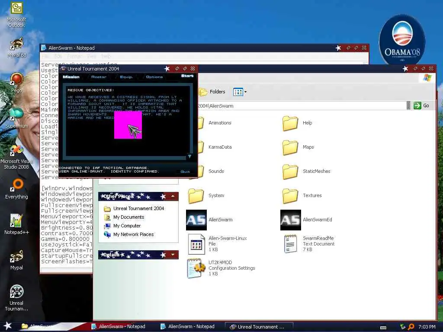Click the orange magnifier tray icon
Viewport: 443px width, 332px height.
[411, 327]
